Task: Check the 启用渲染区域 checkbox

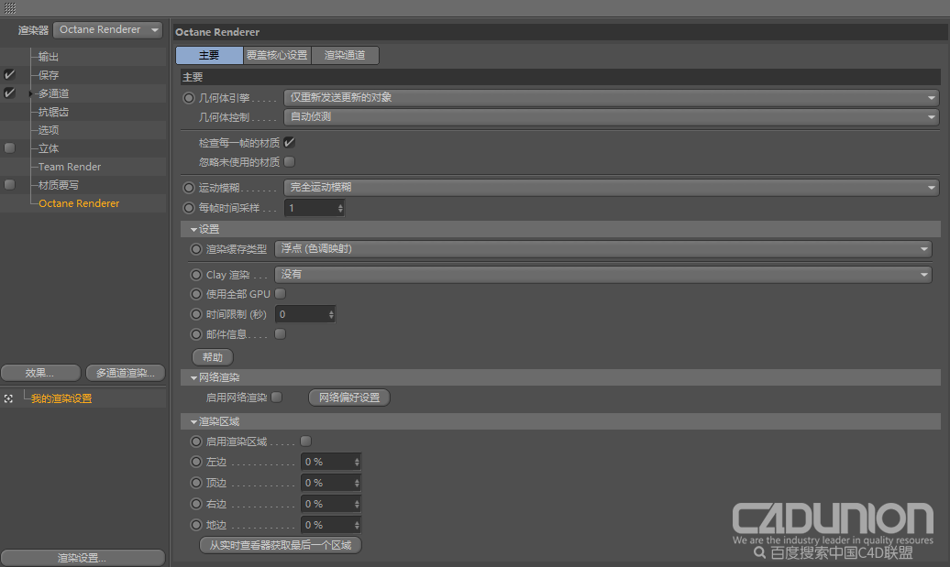Action: [306, 442]
